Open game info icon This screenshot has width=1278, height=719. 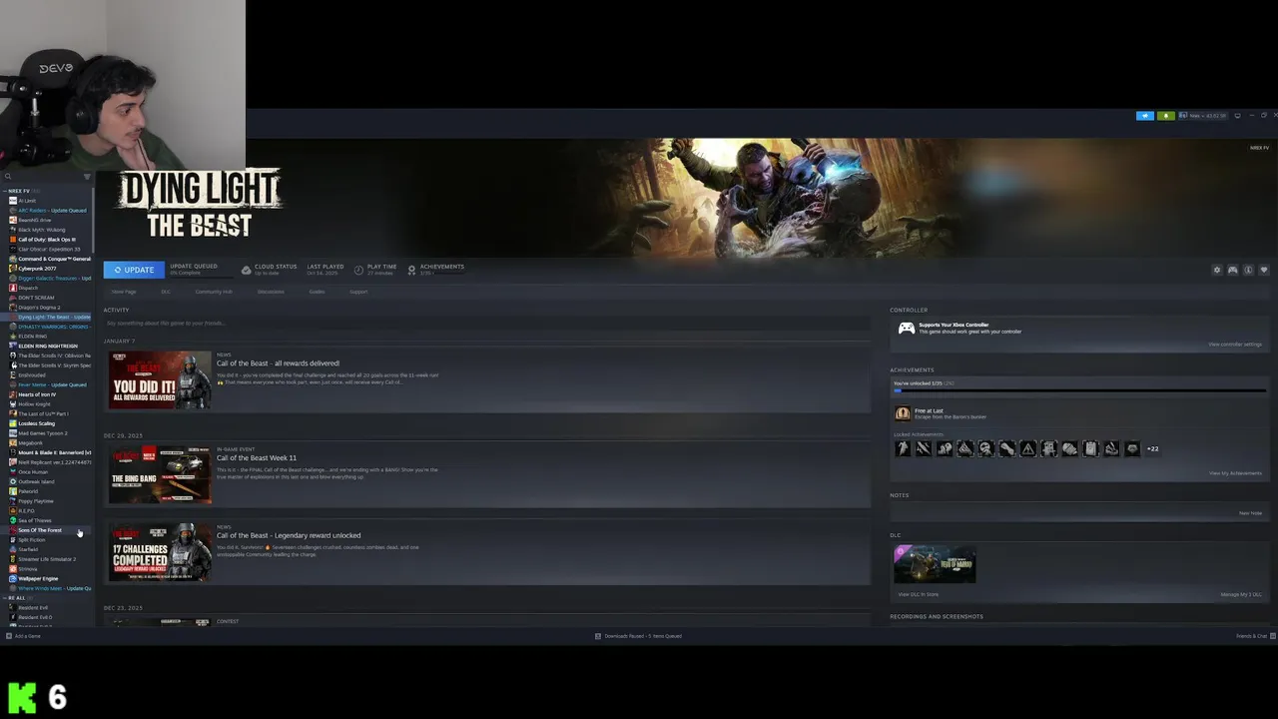(1248, 270)
